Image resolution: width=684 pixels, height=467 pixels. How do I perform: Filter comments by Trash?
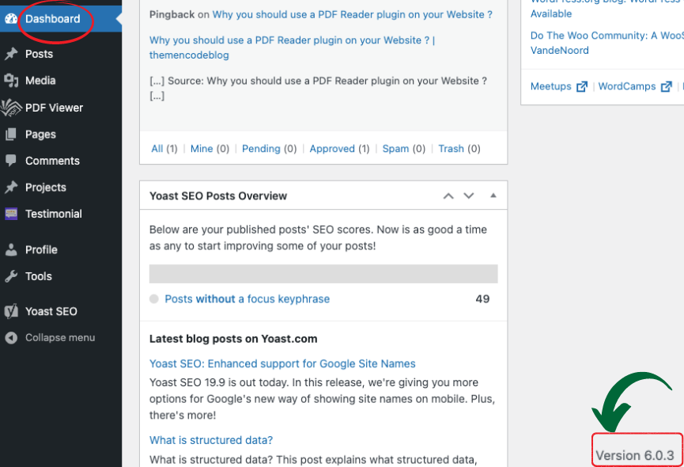click(x=451, y=149)
